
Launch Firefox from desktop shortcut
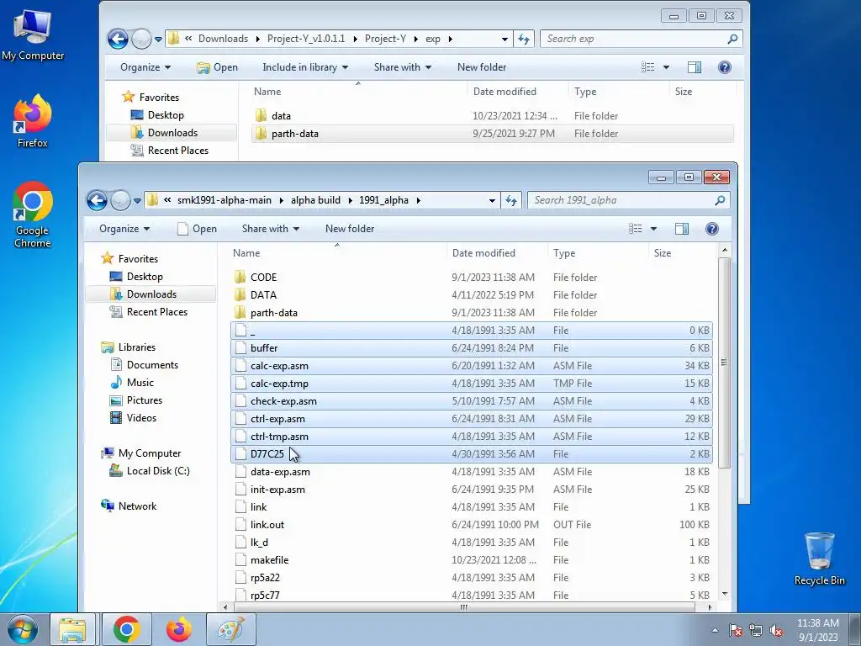[x=33, y=121]
